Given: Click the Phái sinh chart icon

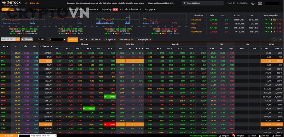Looking at the screenshot, I should point(129,40).
